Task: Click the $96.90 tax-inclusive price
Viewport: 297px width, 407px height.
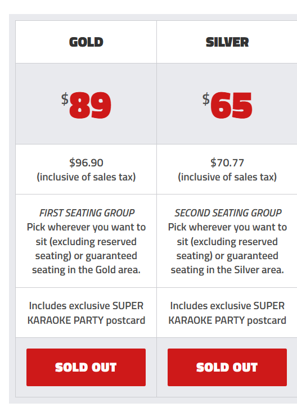Action: 86,163
